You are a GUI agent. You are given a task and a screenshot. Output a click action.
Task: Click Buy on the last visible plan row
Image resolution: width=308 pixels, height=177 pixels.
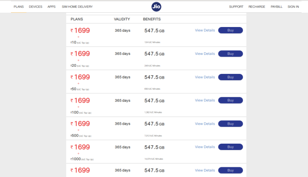[x=230, y=170]
